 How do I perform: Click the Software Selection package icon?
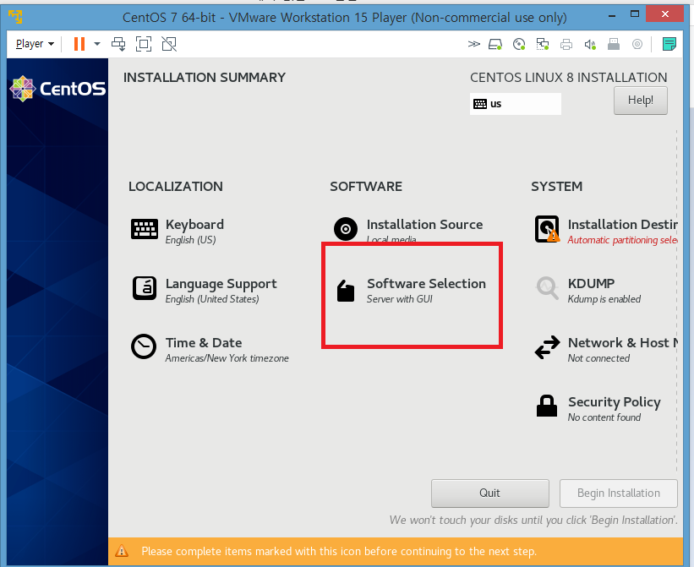coord(346,291)
